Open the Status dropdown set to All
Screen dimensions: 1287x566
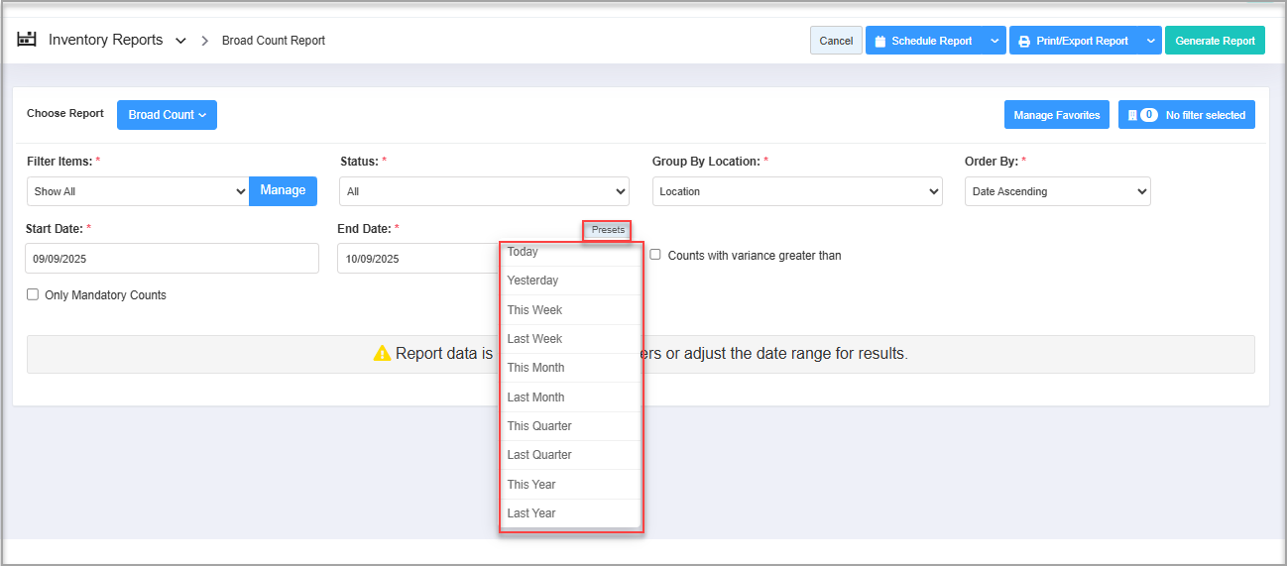pyautogui.click(x=484, y=191)
